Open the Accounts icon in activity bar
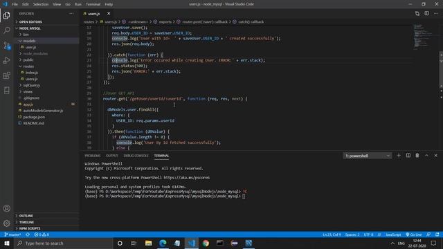Screen dimensions: 443x249 (x=6, y=208)
